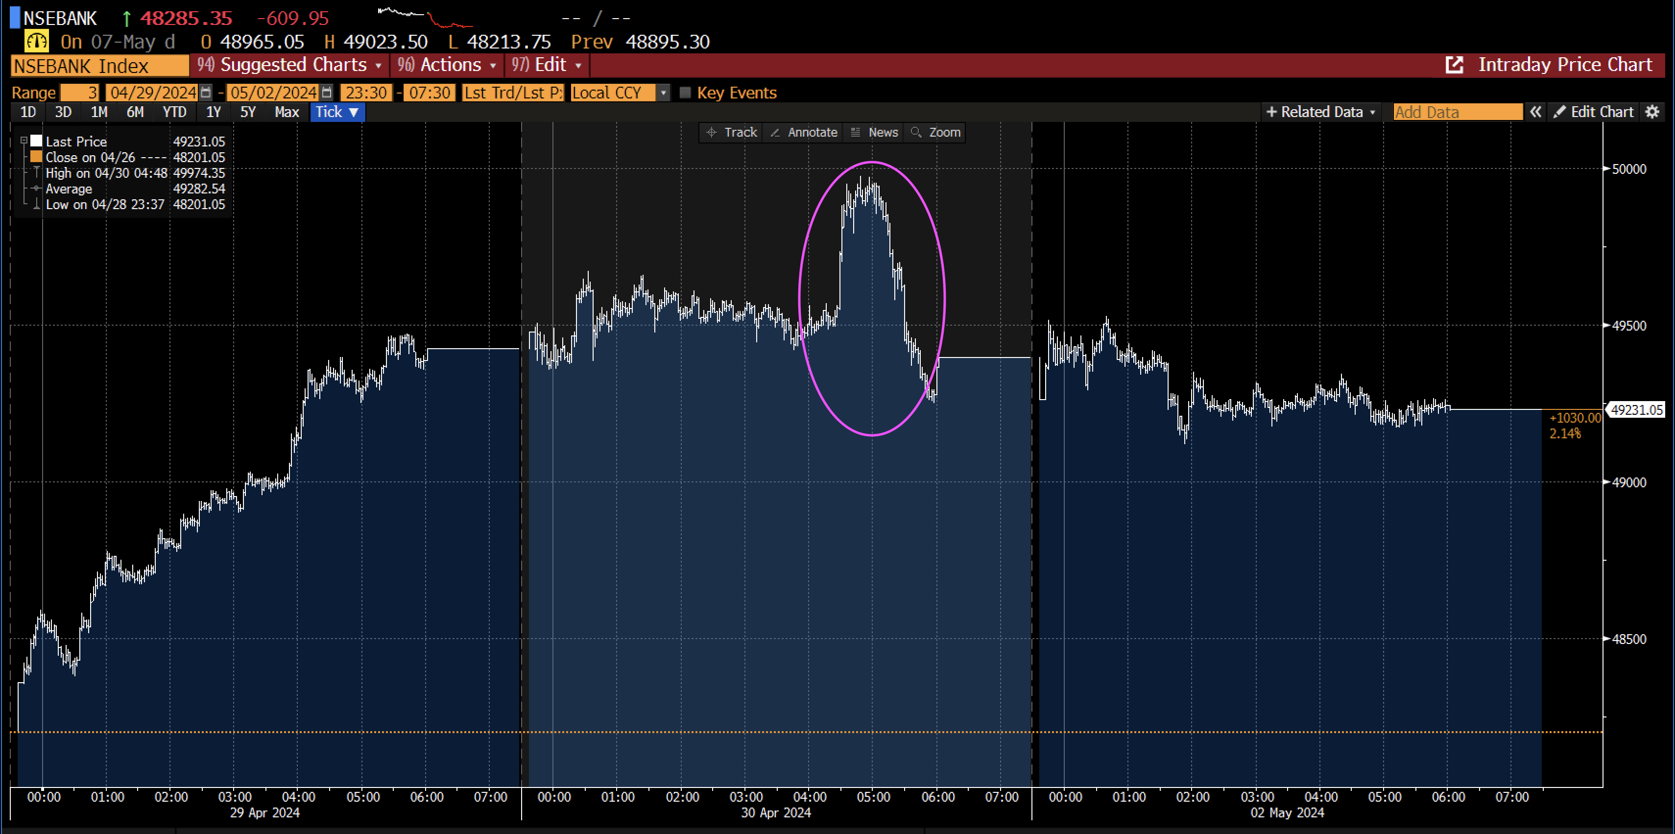Show News on chart

874,132
